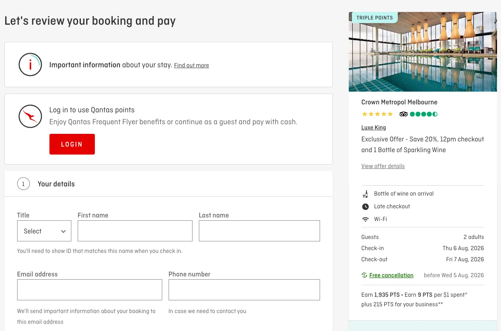Click the important information circle icon
Screen dimensions: 501x331
[x=30, y=65]
